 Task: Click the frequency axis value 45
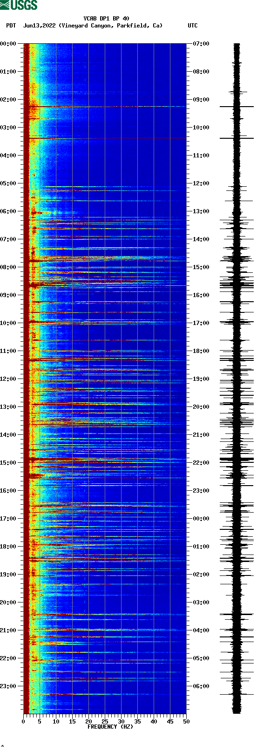(x=170, y=722)
